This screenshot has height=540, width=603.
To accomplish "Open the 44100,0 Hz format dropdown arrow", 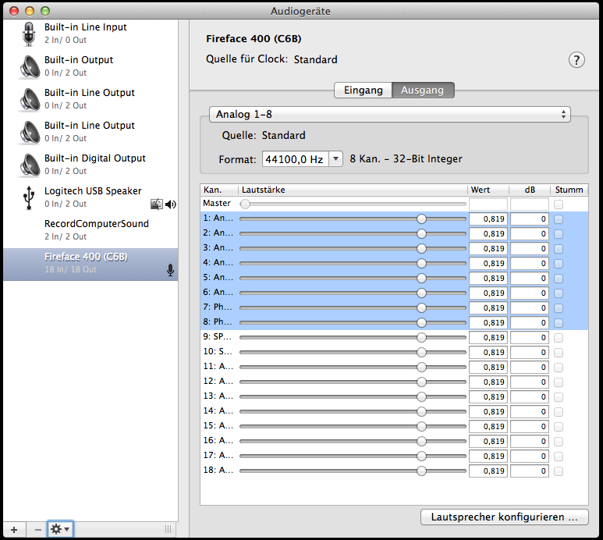I will [335, 159].
